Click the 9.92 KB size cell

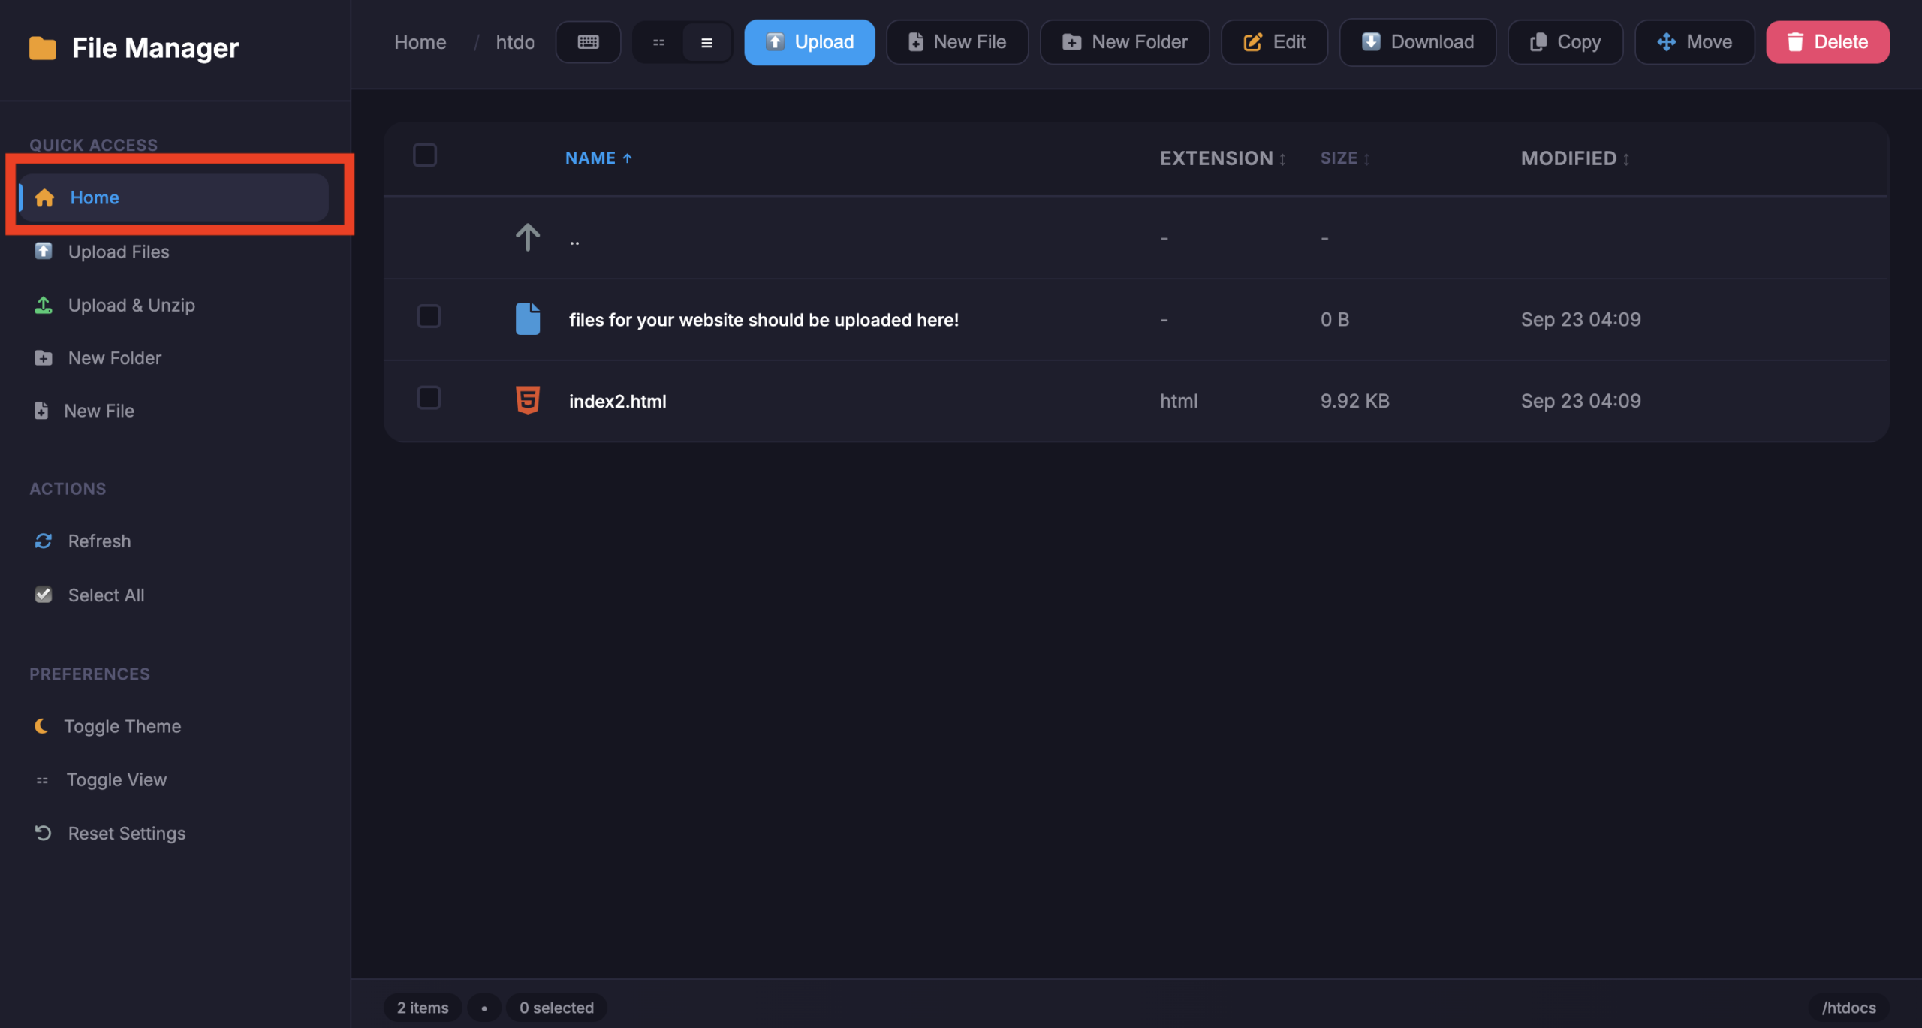1354,401
